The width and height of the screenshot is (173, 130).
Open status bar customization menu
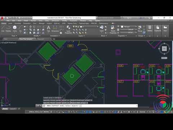[172, 112]
